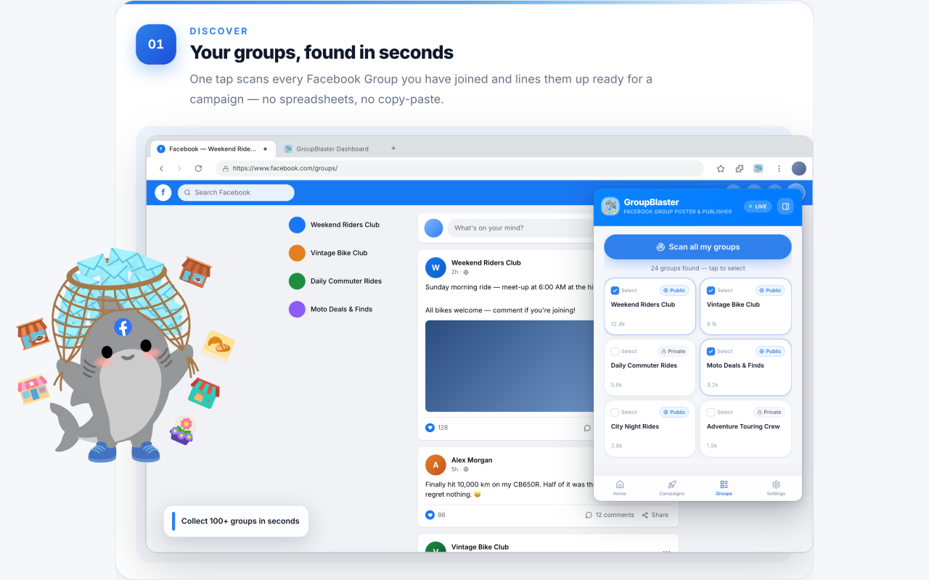Image resolution: width=929 pixels, height=580 pixels.
Task: Open Settings in GroupBlaster bottom nav
Action: (x=776, y=488)
